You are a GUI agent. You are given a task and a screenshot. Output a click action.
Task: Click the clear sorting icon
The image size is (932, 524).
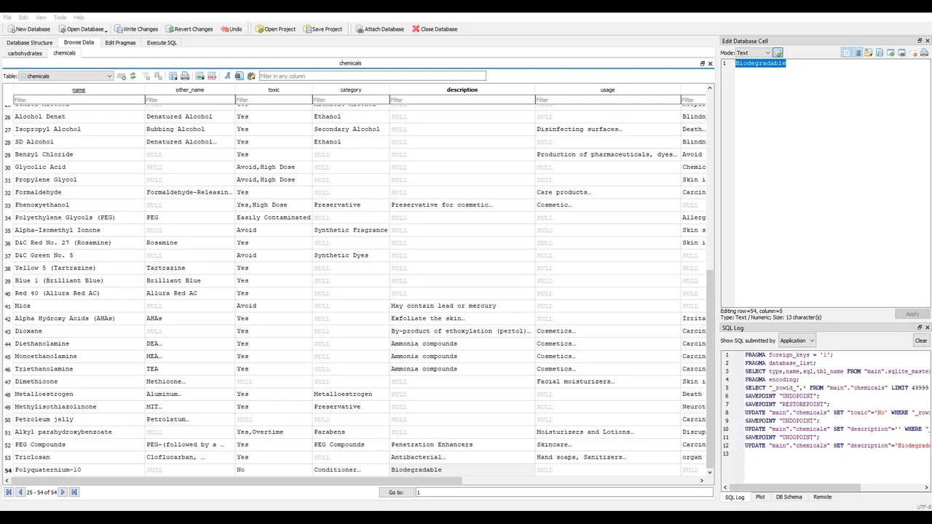(x=158, y=76)
